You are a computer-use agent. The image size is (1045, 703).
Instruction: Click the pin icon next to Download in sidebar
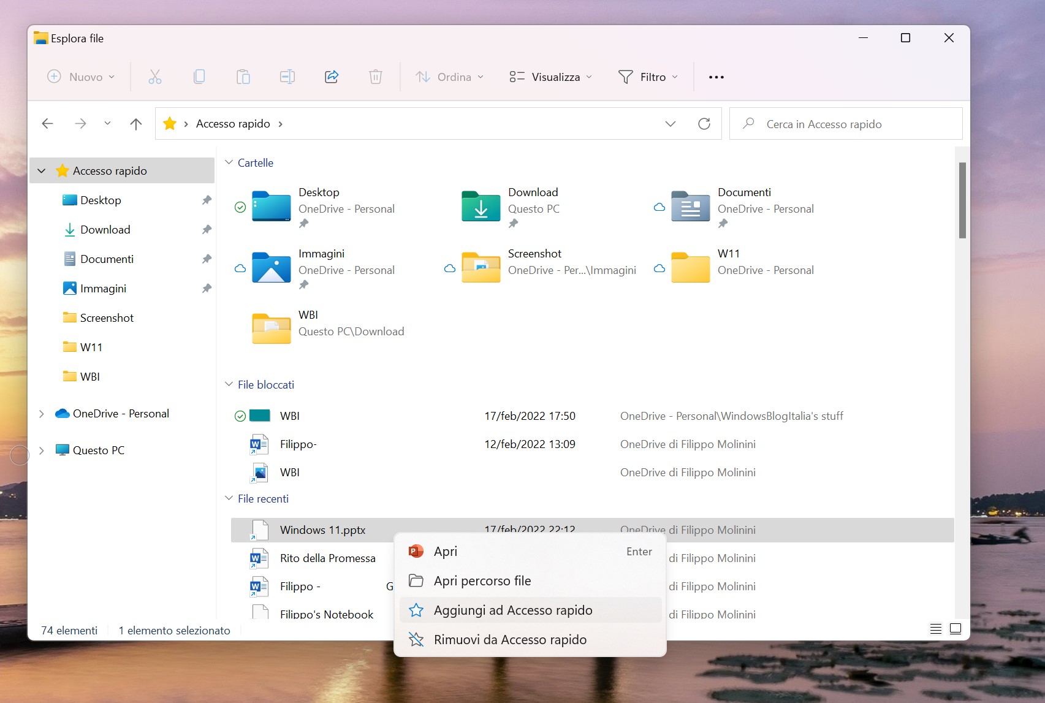pos(207,230)
